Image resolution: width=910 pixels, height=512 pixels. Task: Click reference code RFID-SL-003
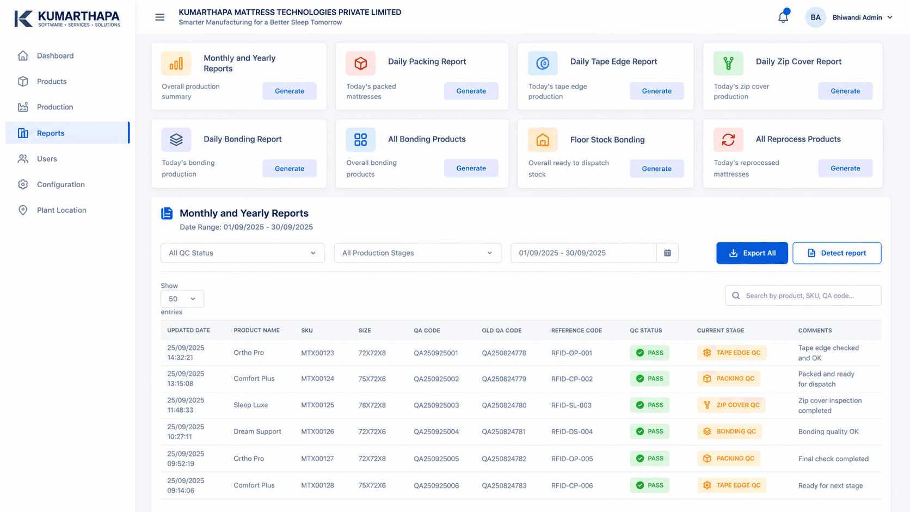tap(571, 405)
